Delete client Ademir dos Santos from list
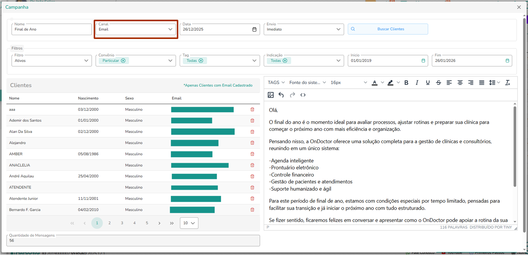The image size is (528, 255). tap(252, 120)
